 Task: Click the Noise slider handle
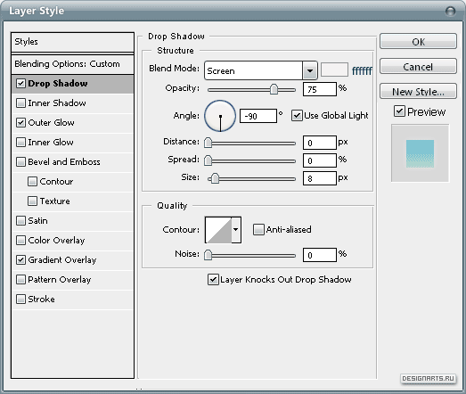click(208, 255)
